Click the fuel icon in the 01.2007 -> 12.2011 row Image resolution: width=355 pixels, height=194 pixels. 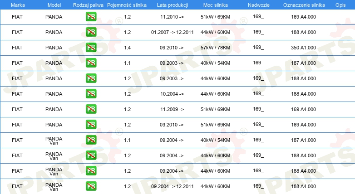coord(91,32)
